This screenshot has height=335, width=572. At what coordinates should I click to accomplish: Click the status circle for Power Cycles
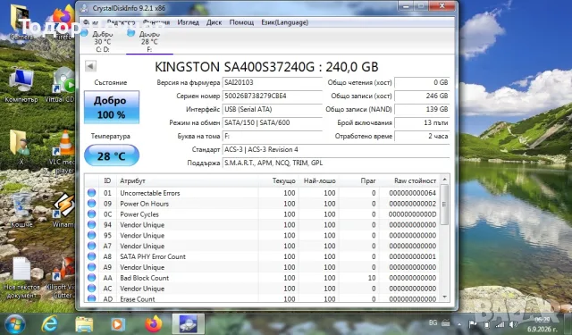tap(91, 214)
